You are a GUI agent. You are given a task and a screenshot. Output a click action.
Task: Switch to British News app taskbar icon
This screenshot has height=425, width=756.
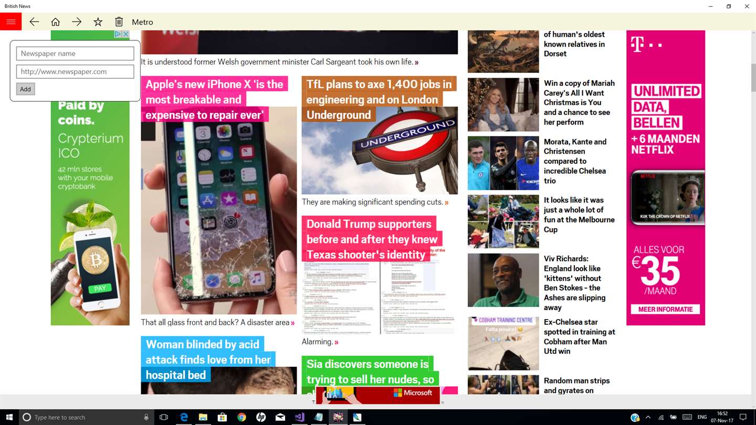click(338, 417)
